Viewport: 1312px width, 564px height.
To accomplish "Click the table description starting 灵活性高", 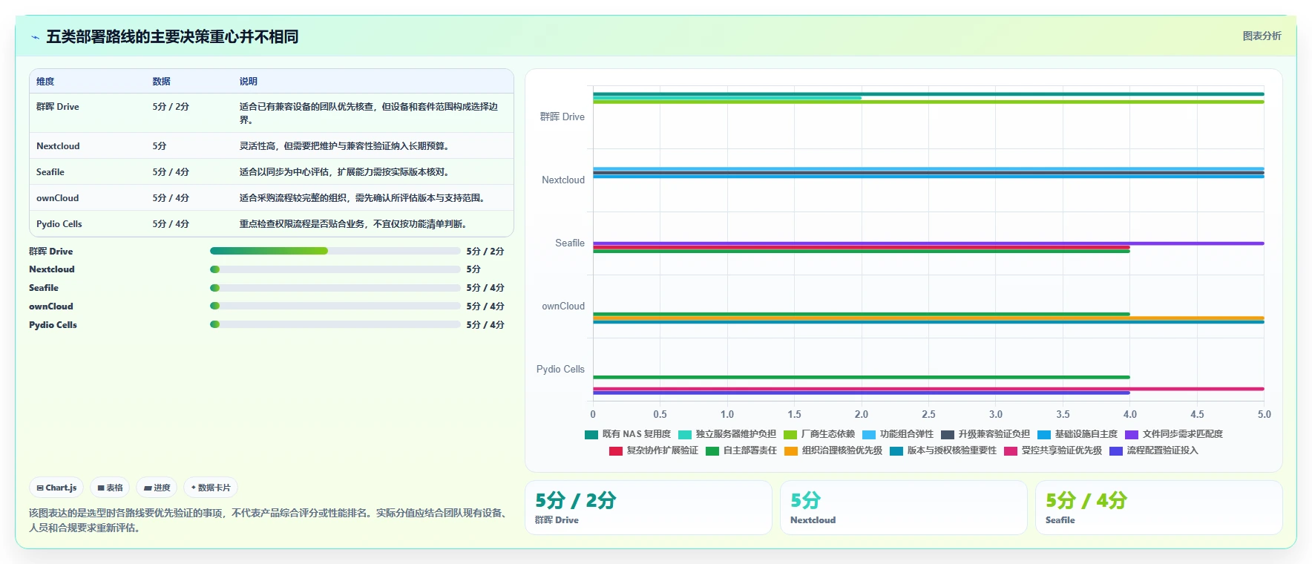I will click(x=344, y=146).
